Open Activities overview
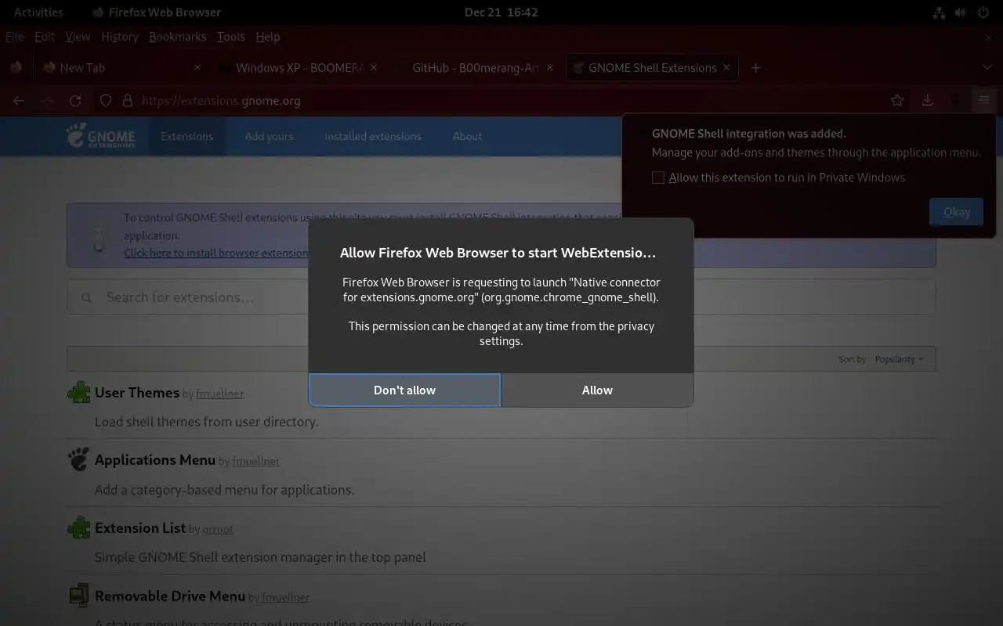 coord(38,12)
